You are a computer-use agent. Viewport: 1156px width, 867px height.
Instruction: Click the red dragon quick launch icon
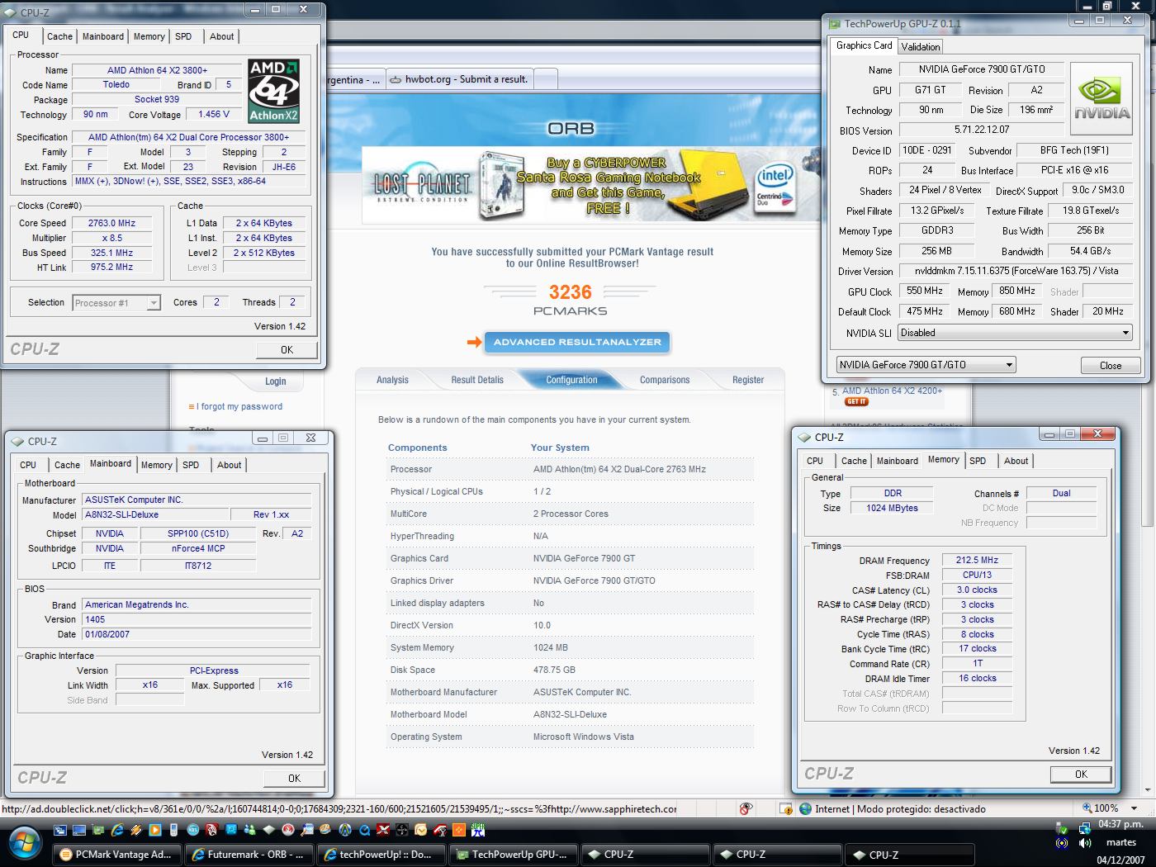211,830
